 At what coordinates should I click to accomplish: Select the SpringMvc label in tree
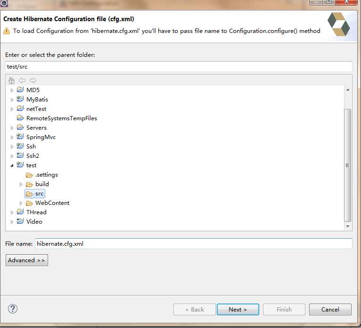[41, 137]
